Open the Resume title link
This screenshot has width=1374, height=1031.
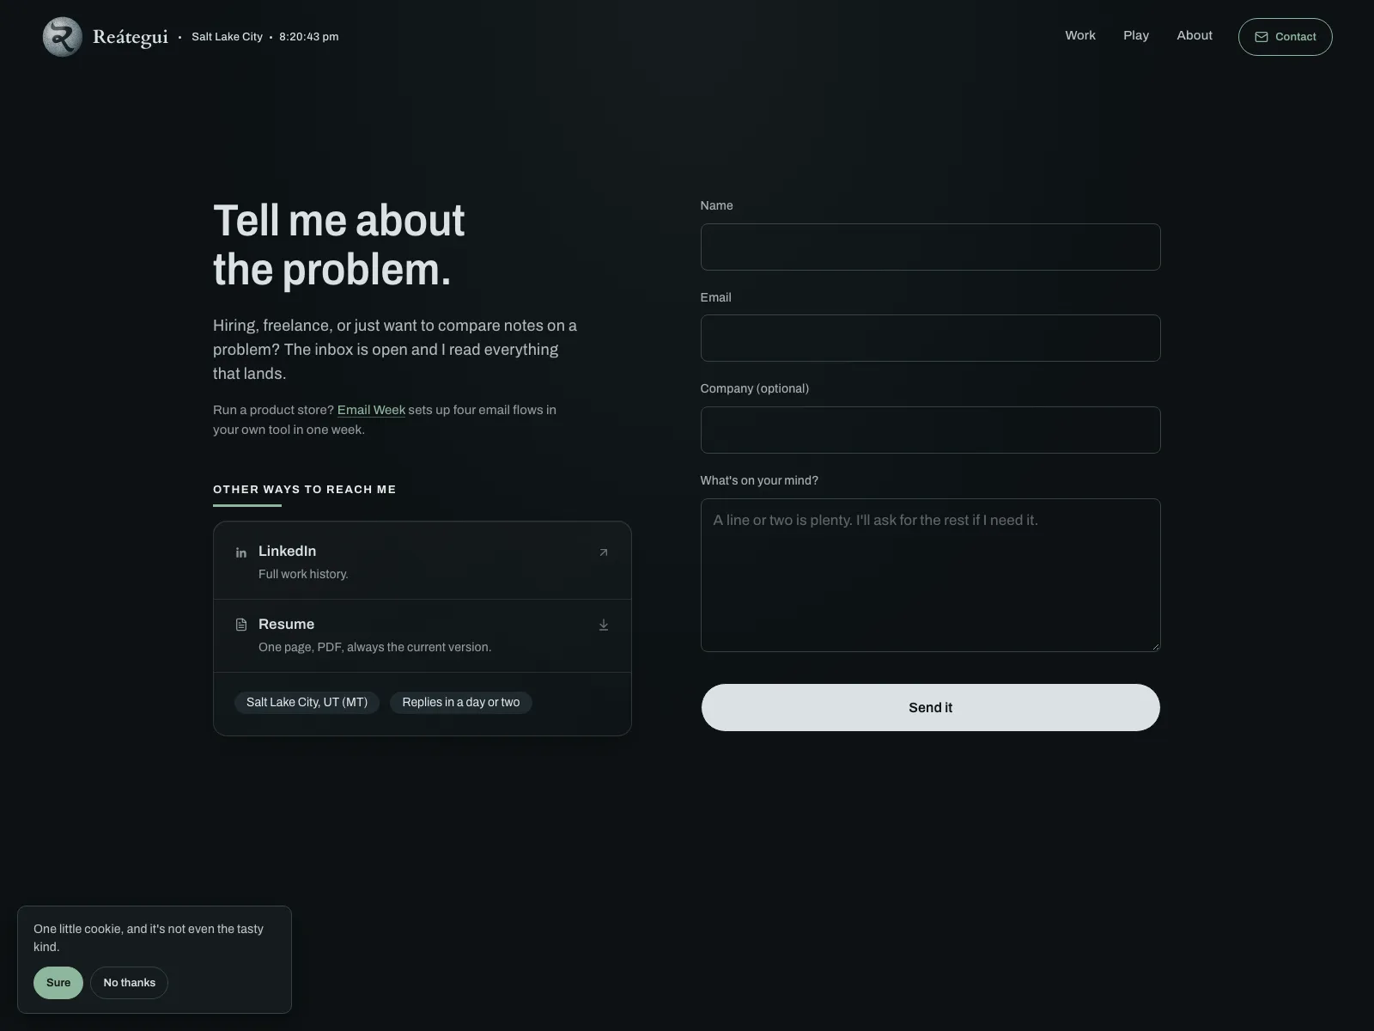pos(286,624)
